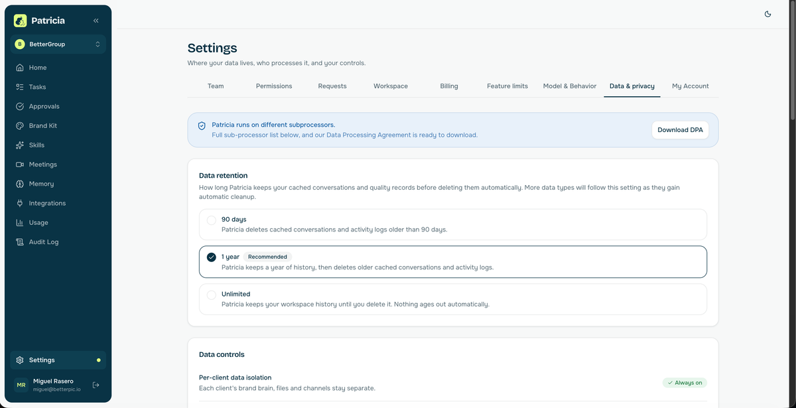Click the Approvals checkmark icon
Image resolution: width=796 pixels, height=408 pixels.
click(20, 106)
